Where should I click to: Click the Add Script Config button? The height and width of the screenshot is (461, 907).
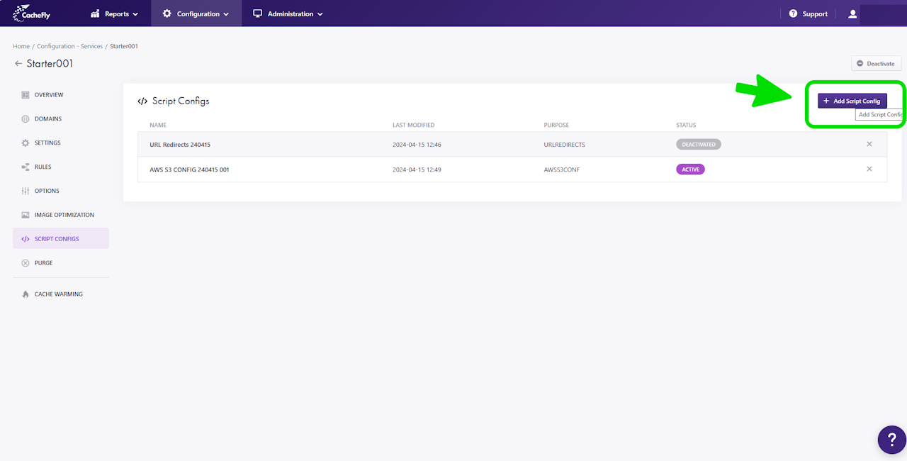(852, 101)
